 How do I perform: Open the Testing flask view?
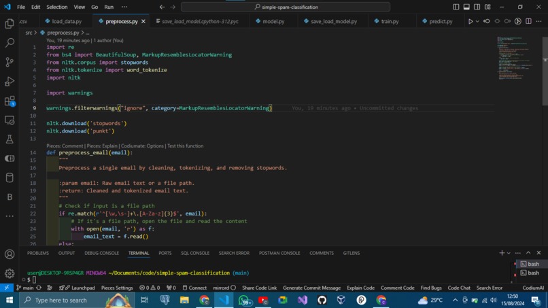pyautogui.click(x=10, y=139)
